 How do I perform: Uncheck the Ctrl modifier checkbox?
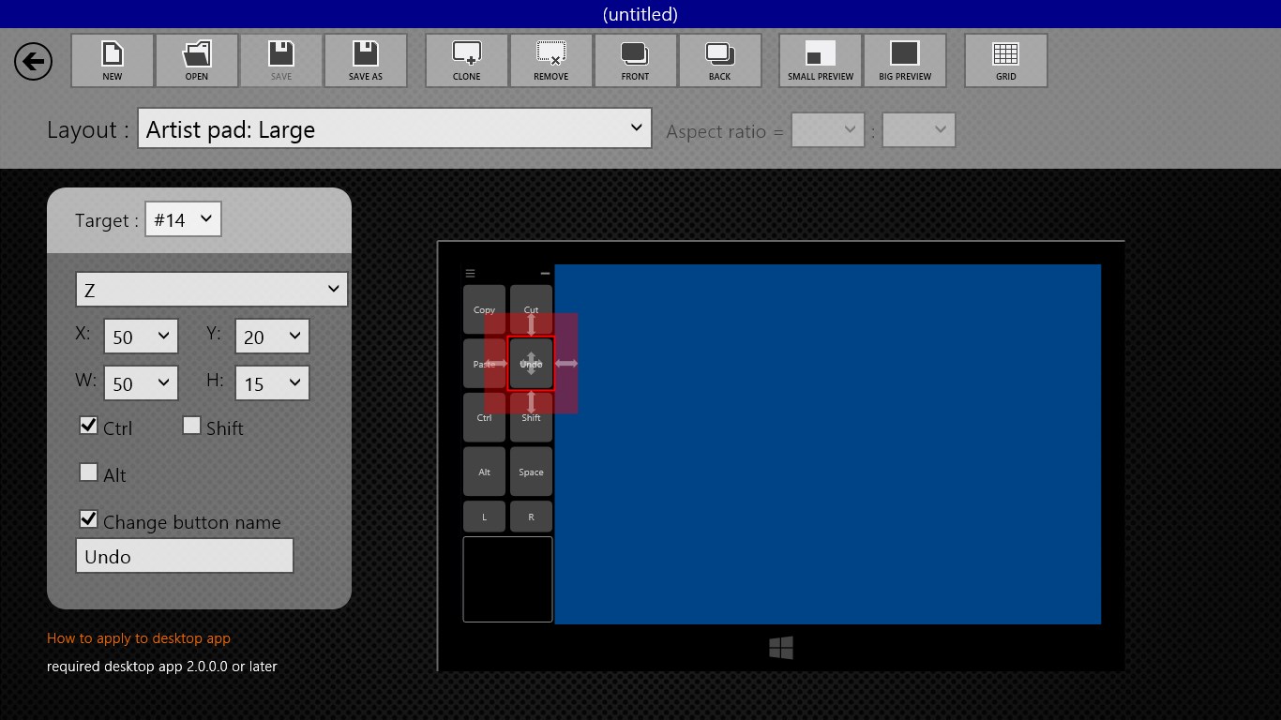[88, 426]
